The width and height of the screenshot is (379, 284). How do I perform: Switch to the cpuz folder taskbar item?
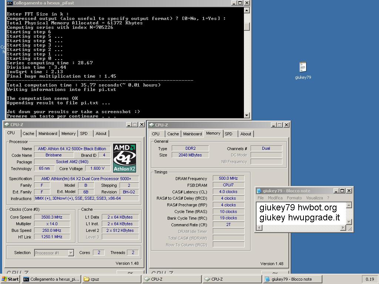(111, 279)
